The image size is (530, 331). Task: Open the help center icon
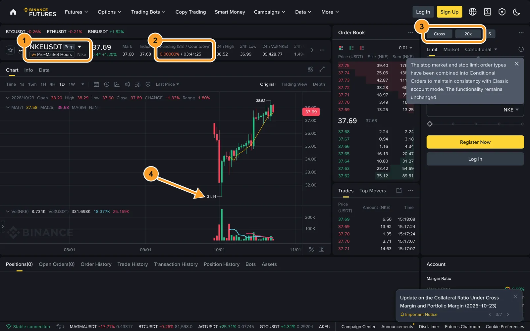click(487, 12)
